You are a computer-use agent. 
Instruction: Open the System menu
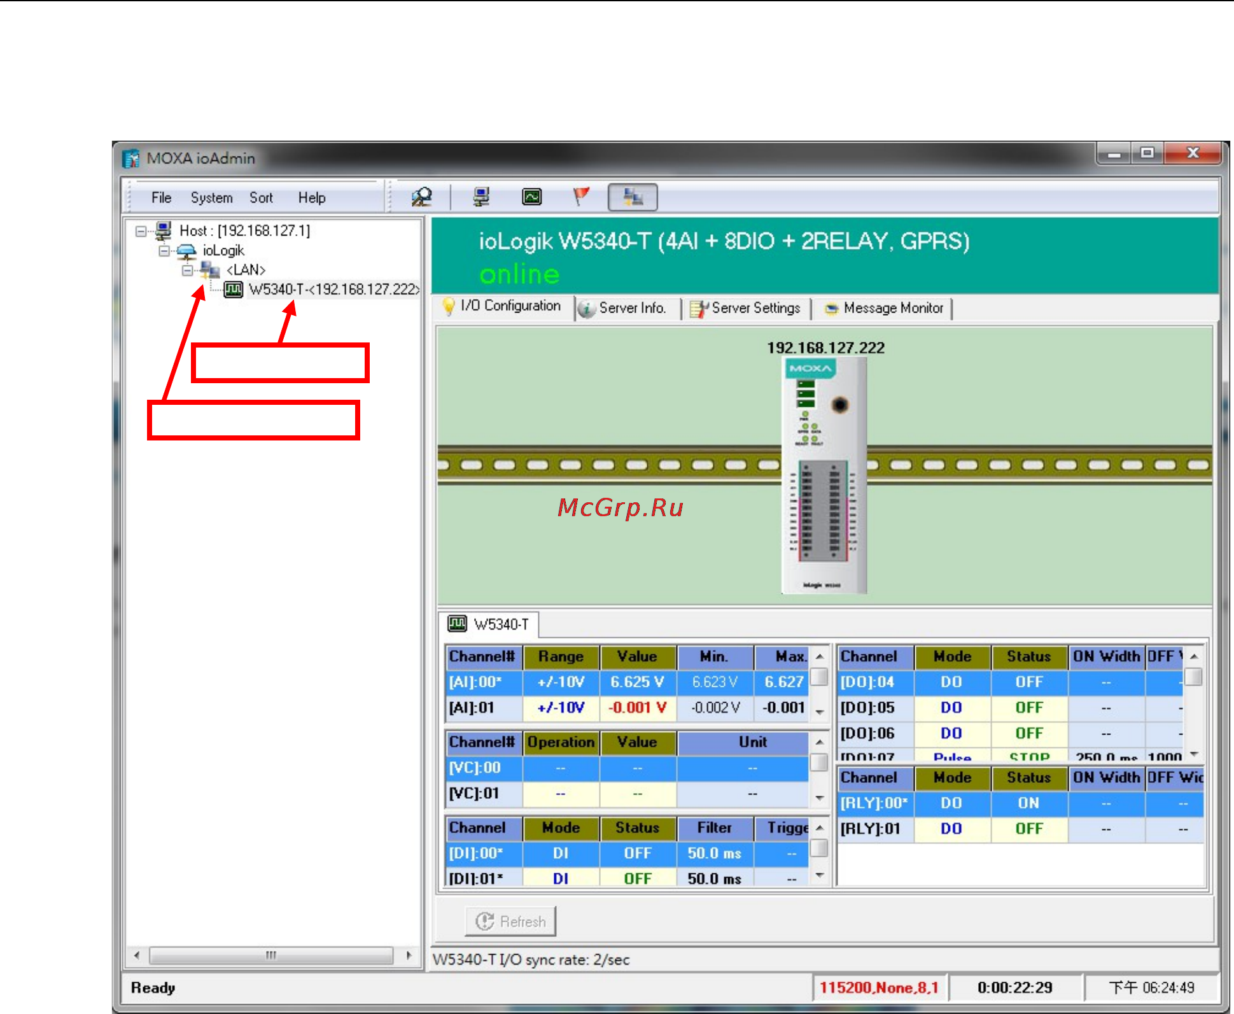tap(211, 198)
